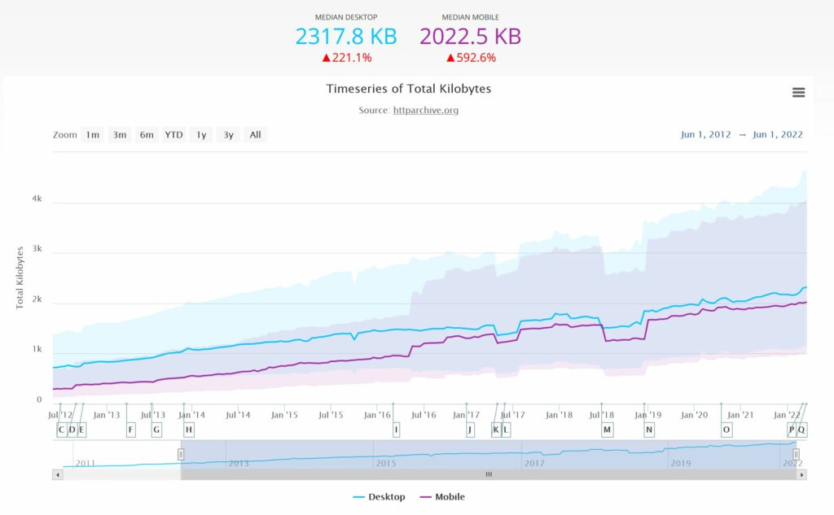The image size is (834, 515).
Task: Click the scrollbar right arrow
Action: pos(801,474)
